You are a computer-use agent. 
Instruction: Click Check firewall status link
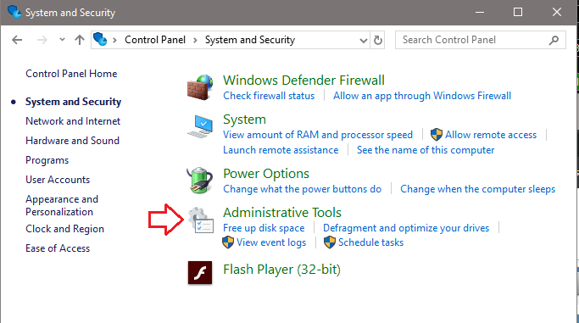pyautogui.click(x=269, y=96)
